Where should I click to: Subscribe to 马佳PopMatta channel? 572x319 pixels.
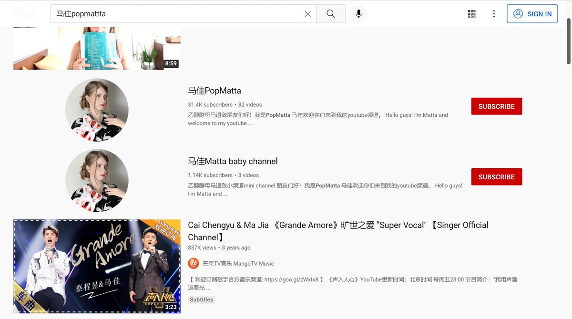pyautogui.click(x=497, y=106)
